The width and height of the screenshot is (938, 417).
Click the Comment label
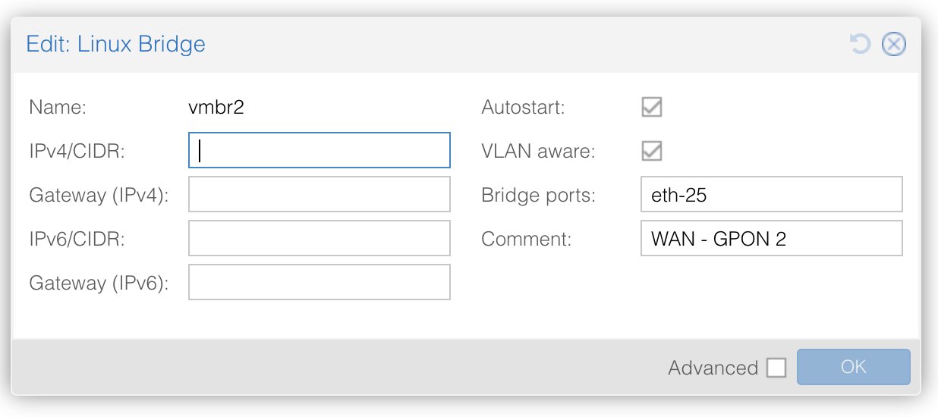(526, 240)
